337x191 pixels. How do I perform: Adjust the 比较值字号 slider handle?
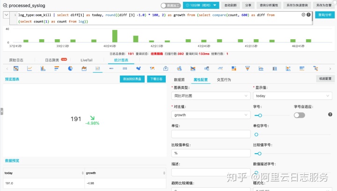(259, 154)
